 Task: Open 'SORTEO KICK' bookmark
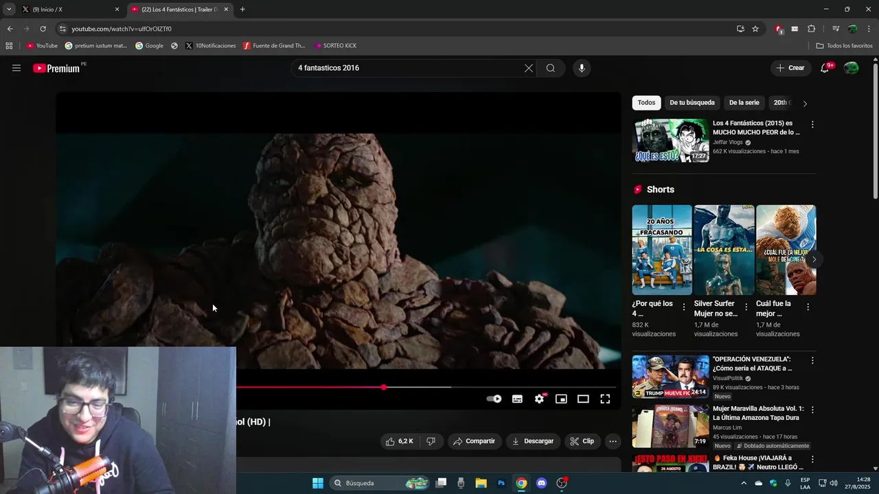(x=336, y=46)
